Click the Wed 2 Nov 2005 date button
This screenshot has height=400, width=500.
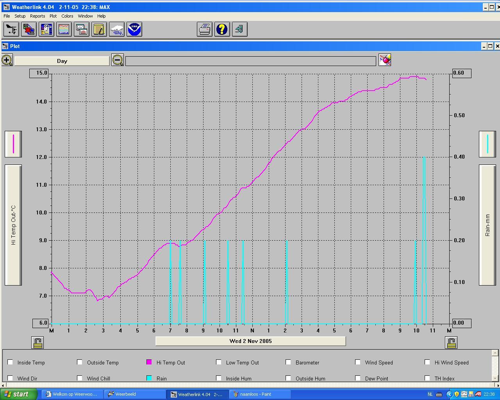coord(250,341)
